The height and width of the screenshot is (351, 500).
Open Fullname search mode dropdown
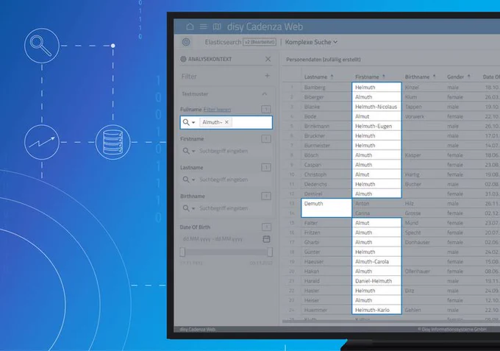(x=189, y=123)
